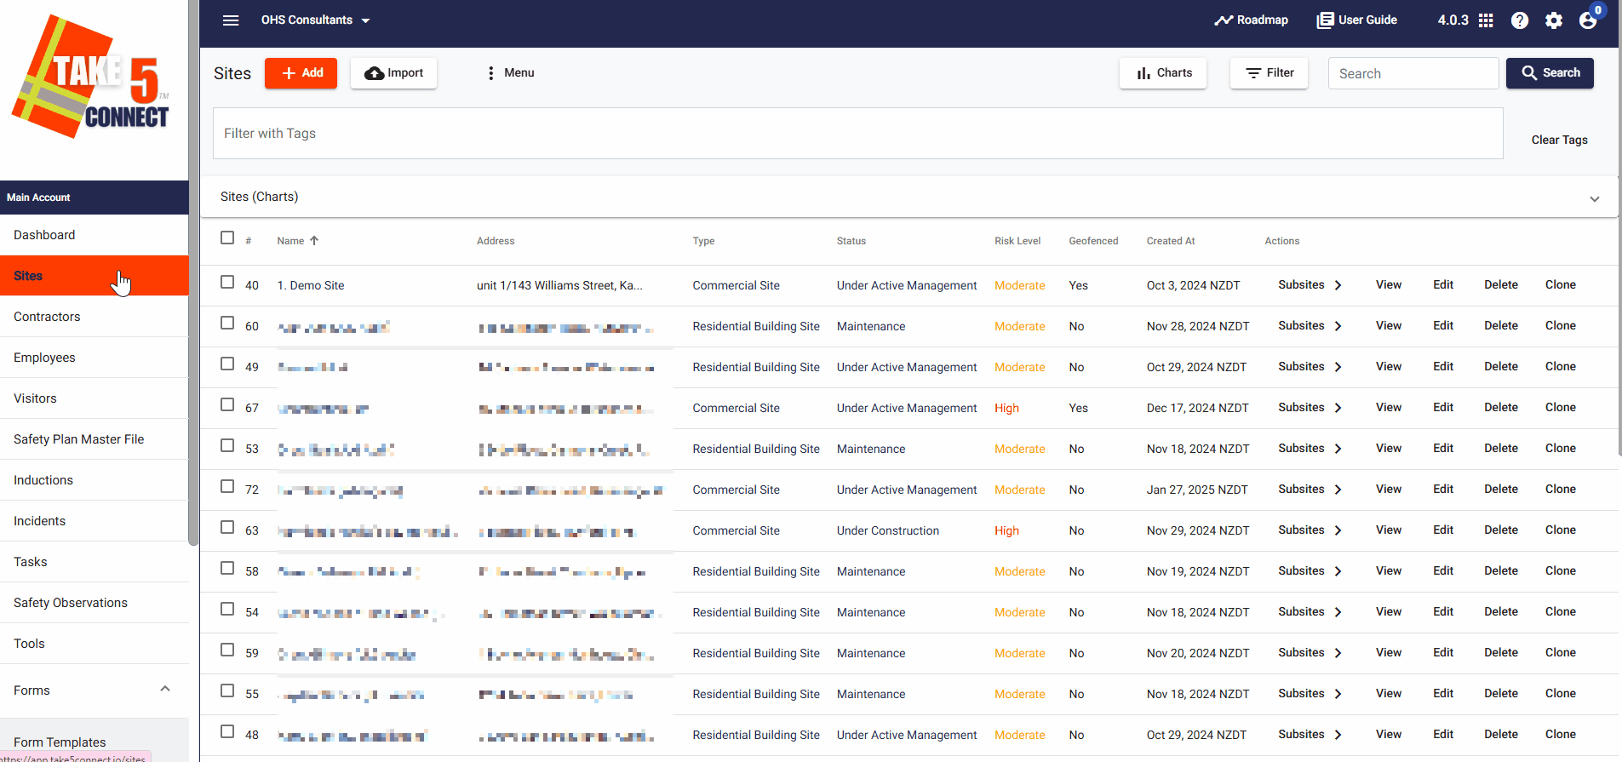Open Safety Plan Master File
The height and width of the screenshot is (762, 1622).
click(x=94, y=439)
